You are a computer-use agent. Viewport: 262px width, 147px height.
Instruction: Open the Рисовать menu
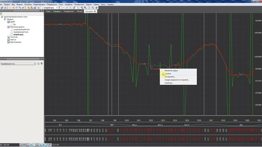click(x=28, y=4)
